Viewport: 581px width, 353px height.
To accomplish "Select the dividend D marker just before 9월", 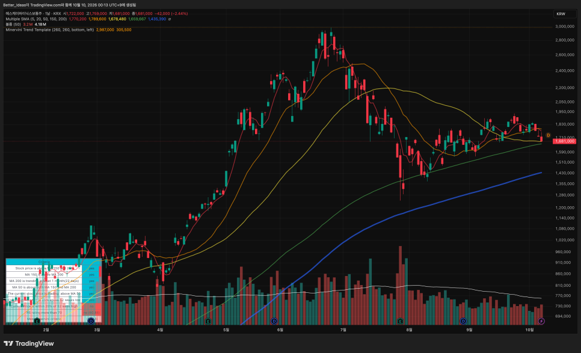I will pos(463,321).
